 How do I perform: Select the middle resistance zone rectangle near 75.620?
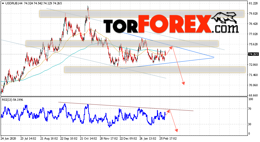tap(122, 44)
